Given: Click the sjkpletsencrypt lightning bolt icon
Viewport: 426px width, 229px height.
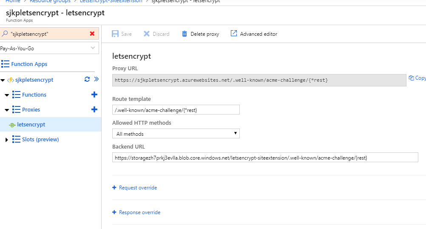Looking at the screenshot, I should 10,80.
